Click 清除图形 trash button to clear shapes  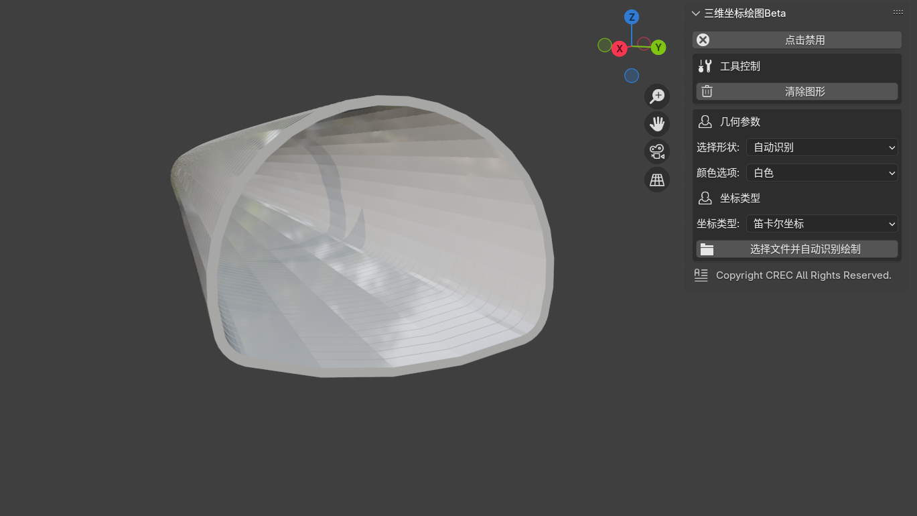[x=796, y=92]
